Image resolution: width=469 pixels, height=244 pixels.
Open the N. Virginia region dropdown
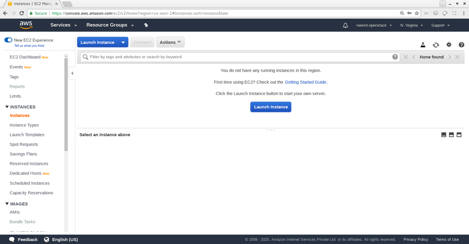pos(412,25)
